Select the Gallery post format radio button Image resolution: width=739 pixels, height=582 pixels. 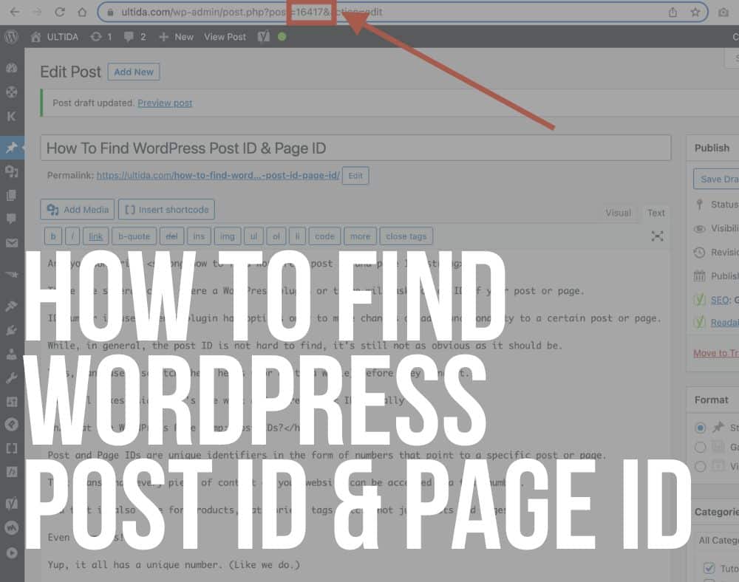699,447
